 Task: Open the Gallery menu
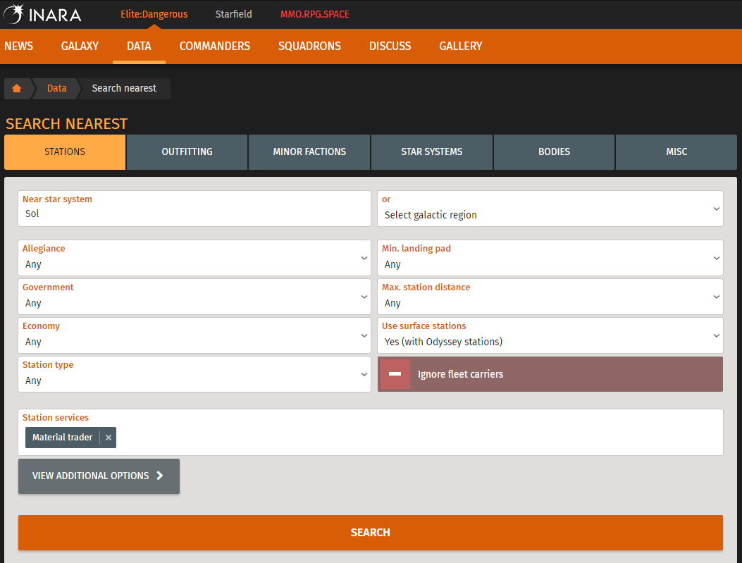460,46
